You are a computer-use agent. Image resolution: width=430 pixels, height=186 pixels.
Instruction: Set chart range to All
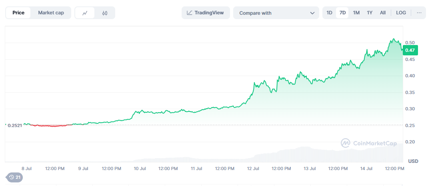pyautogui.click(x=383, y=13)
